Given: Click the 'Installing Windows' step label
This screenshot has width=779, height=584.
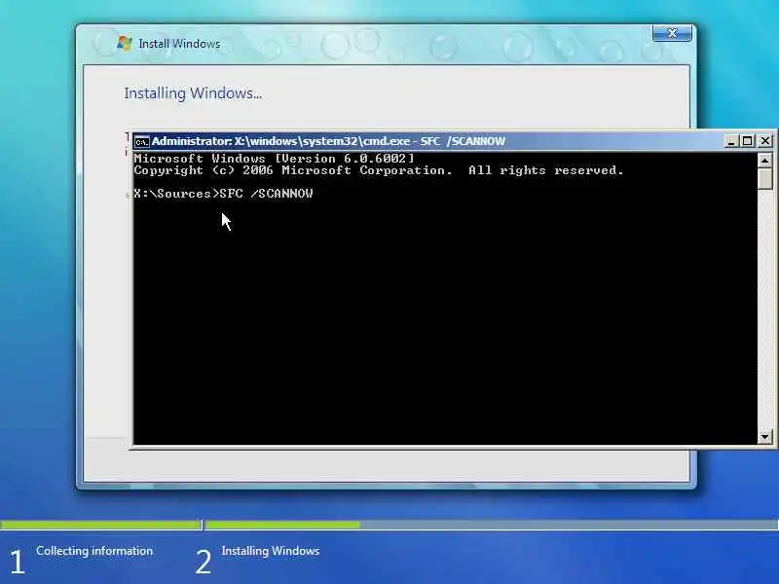Looking at the screenshot, I should (271, 551).
